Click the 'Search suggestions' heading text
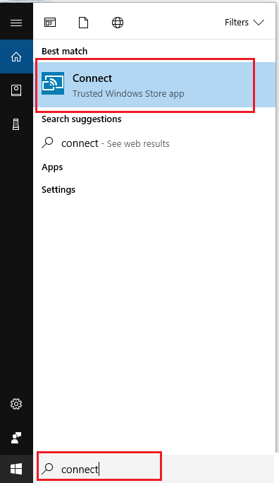This screenshot has width=279, height=483. pyautogui.click(x=82, y=119)
